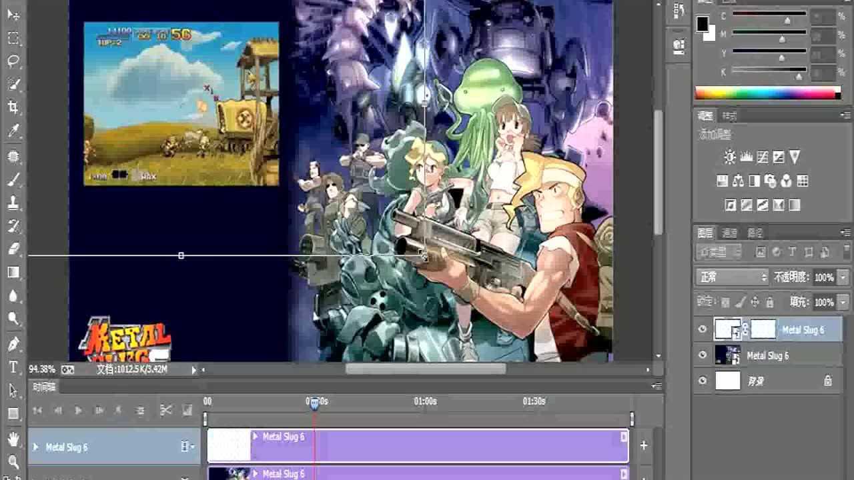
Task: Select the Crop tool
Action: (13, 107)
